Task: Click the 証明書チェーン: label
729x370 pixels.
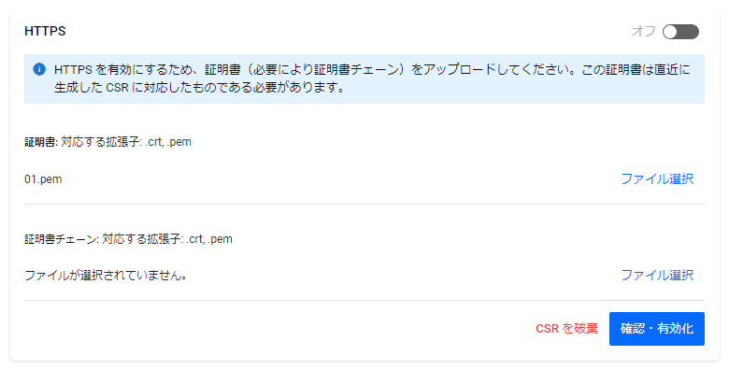Action: point(62,239)
